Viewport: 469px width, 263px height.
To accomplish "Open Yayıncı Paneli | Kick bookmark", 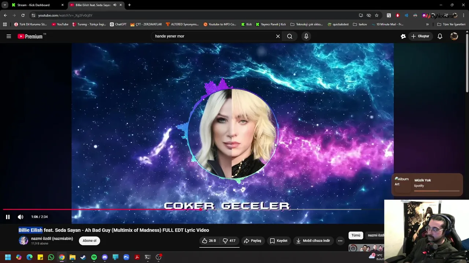I will coord(271,24).
